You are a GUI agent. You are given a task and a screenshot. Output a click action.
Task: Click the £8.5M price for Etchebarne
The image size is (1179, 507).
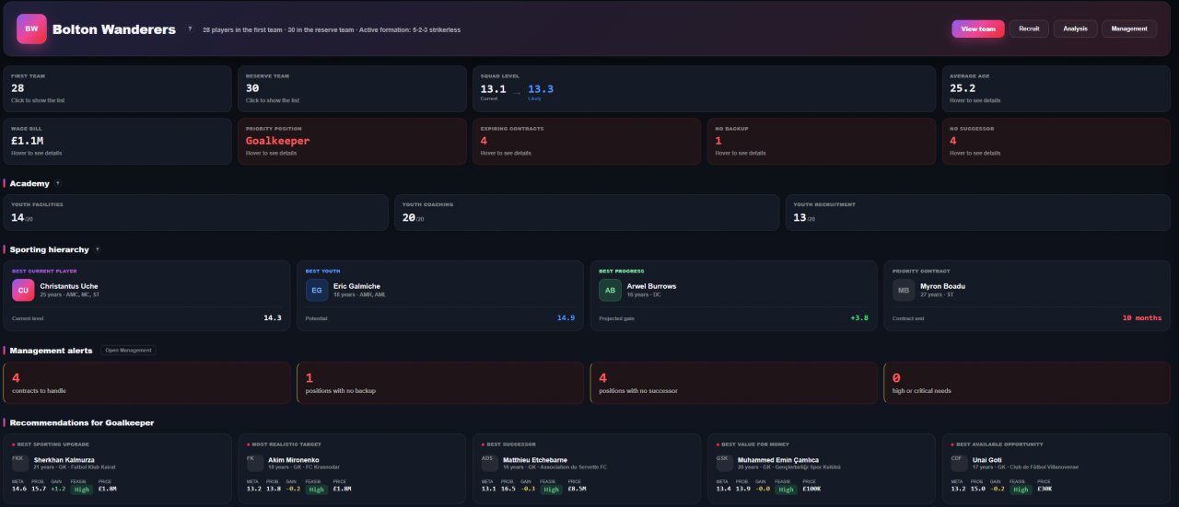(577, 490)
